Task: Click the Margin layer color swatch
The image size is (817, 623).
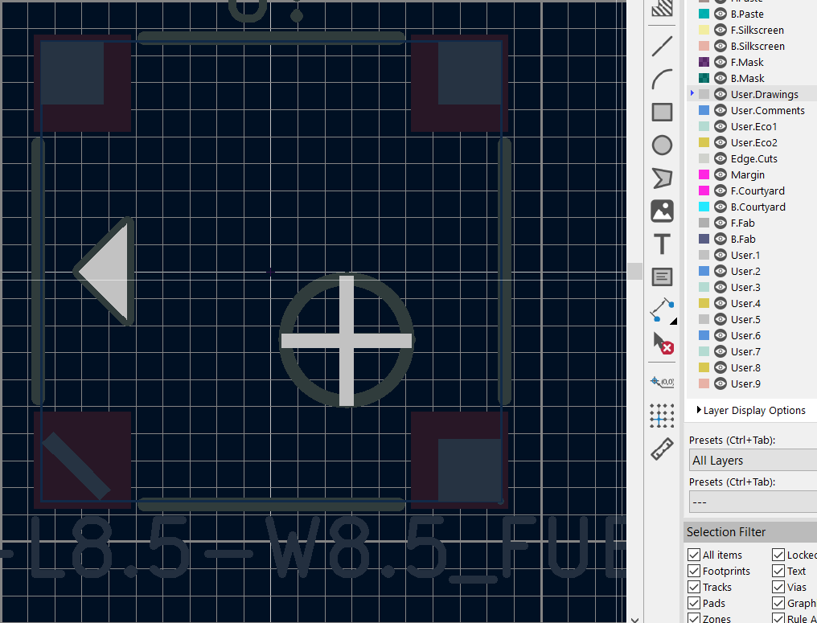Action: point(704,175)
